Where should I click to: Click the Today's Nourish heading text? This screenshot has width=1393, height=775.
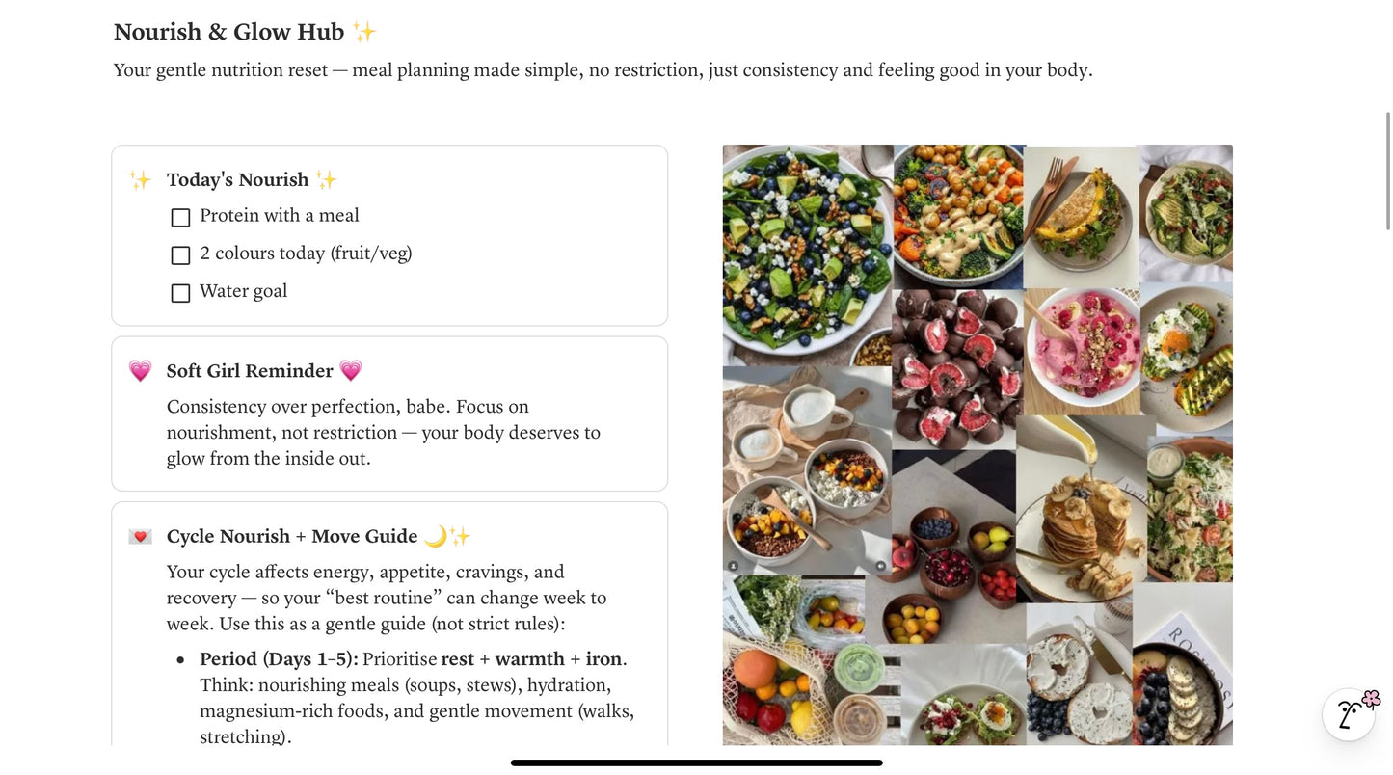(x=237, y=180)
